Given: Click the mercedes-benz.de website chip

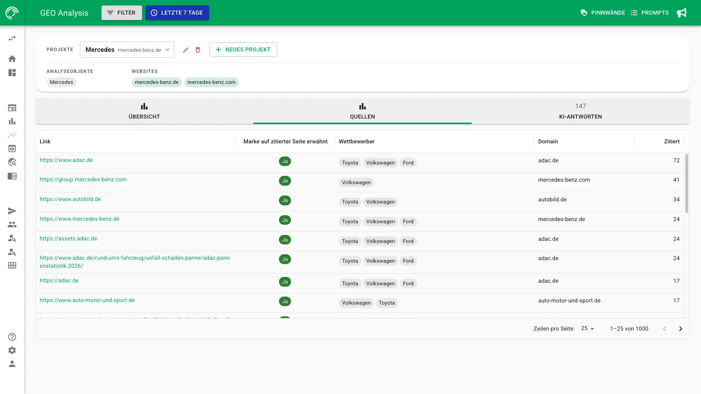Looking at the screenshot, I should coord(157,82).
